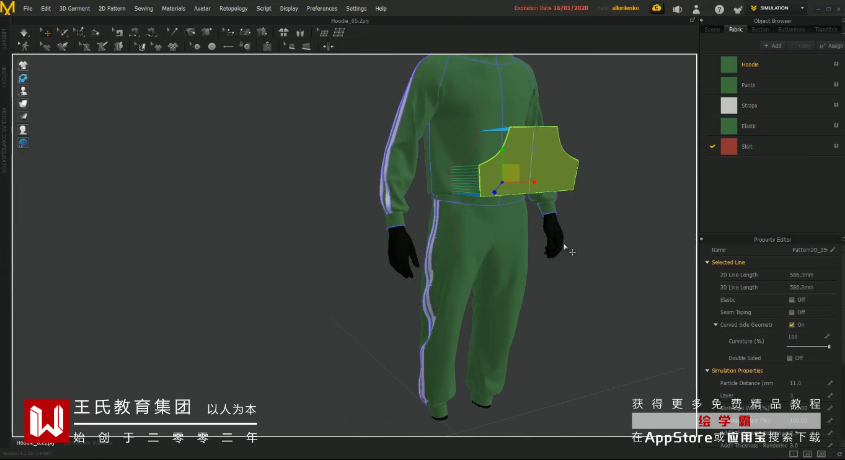The image size is (845, 460).
Task: Switch to 3D window layout icon
Action: pos(808,454)
